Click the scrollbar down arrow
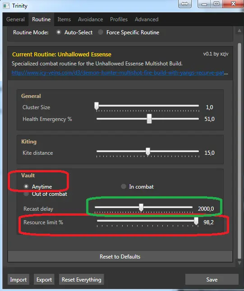Viewport: 244px width, 291px height. 239,263
